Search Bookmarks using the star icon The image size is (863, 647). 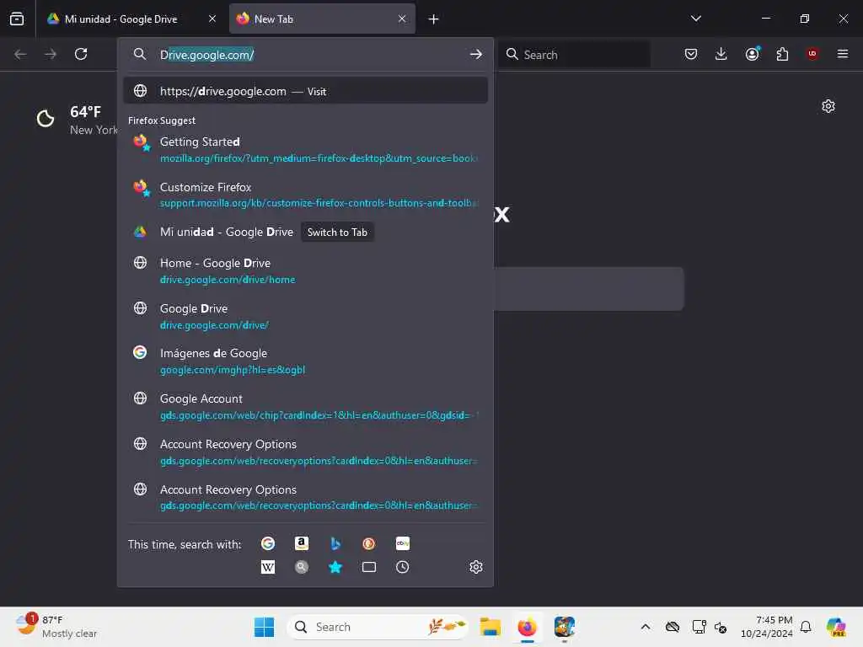(x=335, y=567)
